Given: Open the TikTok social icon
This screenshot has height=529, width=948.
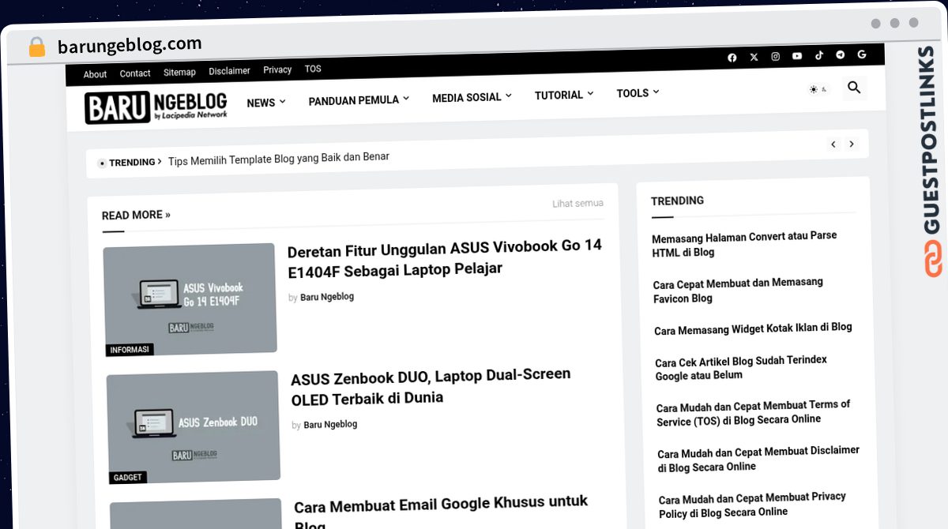Looking at the screenshot, I should pos(818,55).
